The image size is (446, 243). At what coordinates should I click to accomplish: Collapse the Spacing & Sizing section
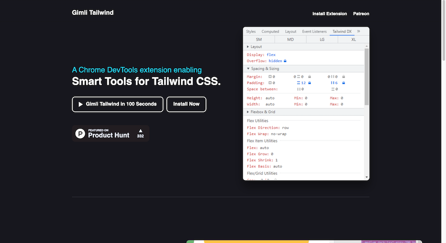(x=248, y=69)
